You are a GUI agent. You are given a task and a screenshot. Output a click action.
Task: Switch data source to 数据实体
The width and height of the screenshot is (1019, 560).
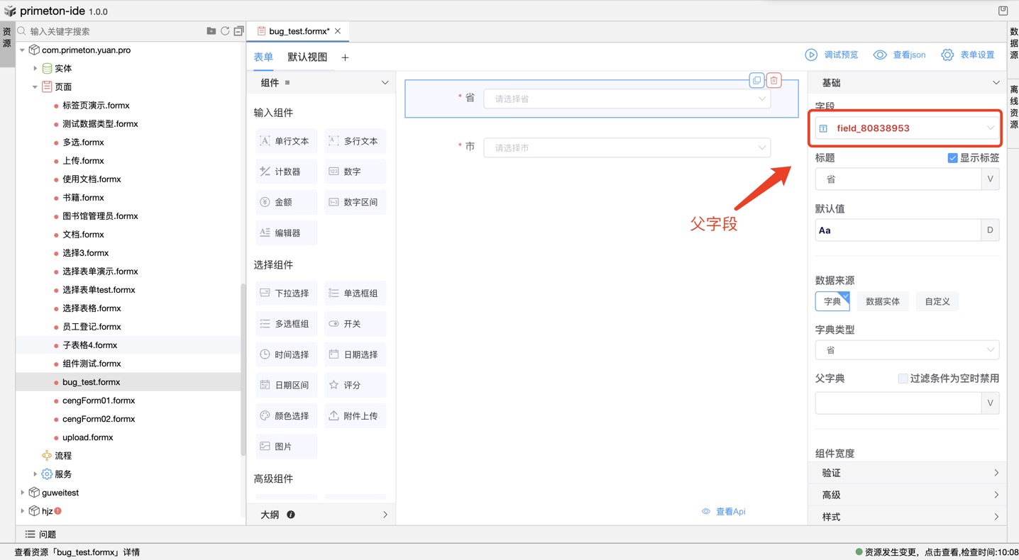pos(882,301)
